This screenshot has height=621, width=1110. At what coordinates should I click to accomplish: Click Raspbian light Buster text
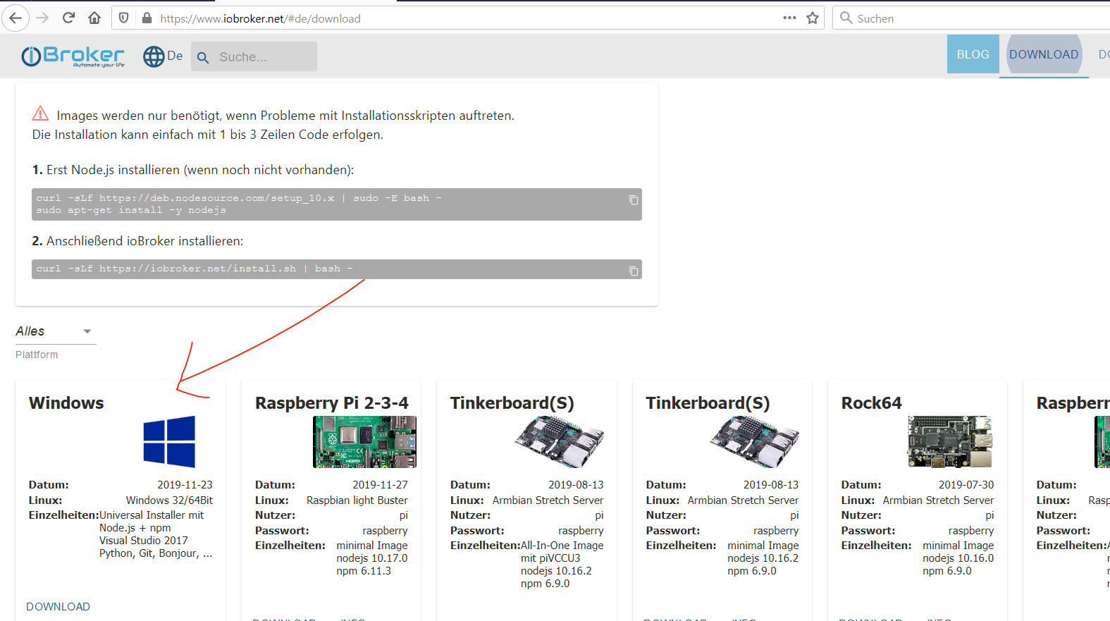click(357, 500)
